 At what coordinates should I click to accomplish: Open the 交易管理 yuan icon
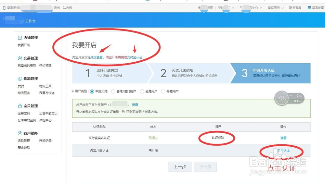pos(20,58)
